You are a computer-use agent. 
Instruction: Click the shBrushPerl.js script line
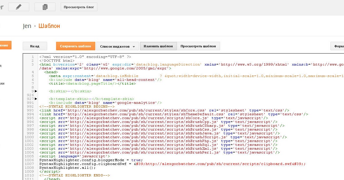click(160, 152)
